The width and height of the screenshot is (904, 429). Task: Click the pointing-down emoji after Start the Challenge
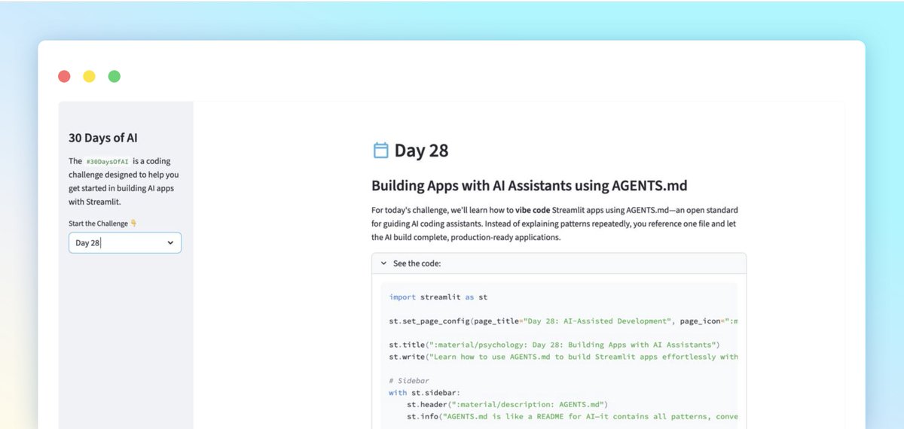[x=133, y=224]
